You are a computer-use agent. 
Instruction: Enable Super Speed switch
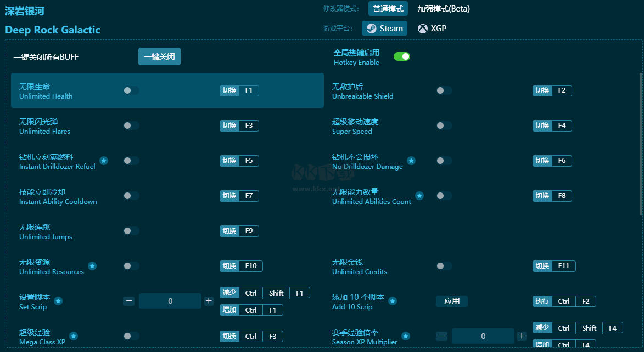444,126
